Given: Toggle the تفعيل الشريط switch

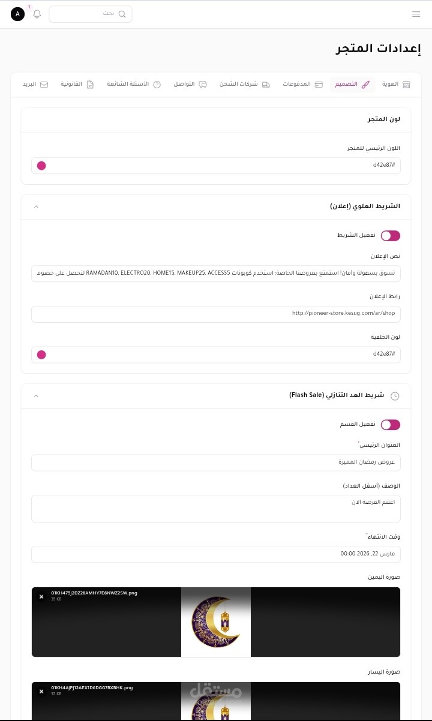Looking at the screenshot, I should click(x=390, y=236).
